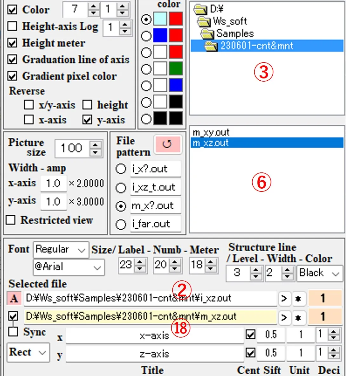This screenshot has width=346, height=376.
Task: Select white and blue color scheme
Action: tap(146, 86)
